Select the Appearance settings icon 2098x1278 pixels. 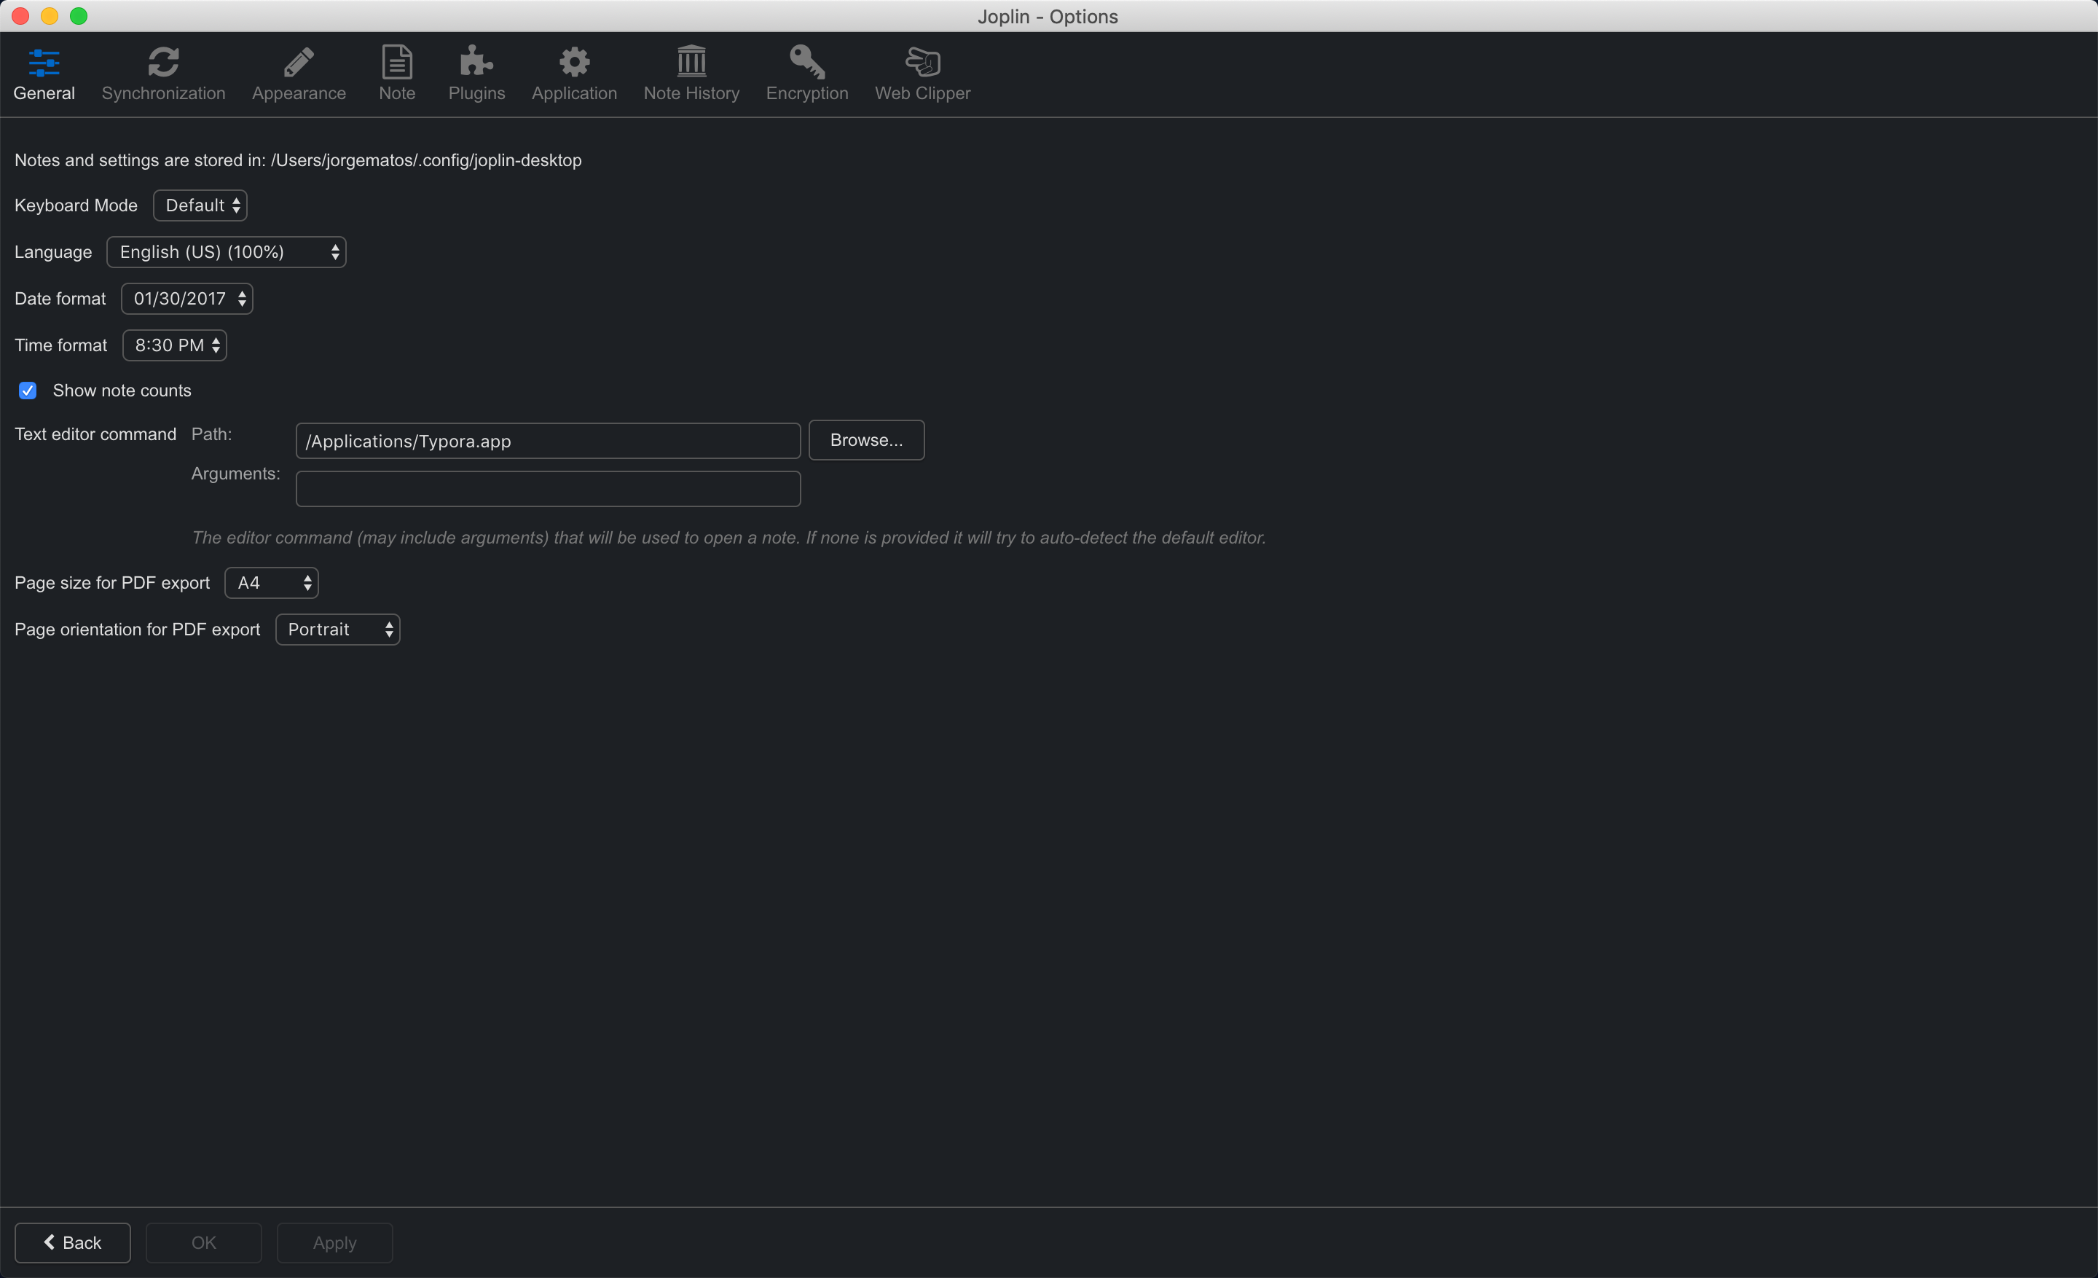298,73
